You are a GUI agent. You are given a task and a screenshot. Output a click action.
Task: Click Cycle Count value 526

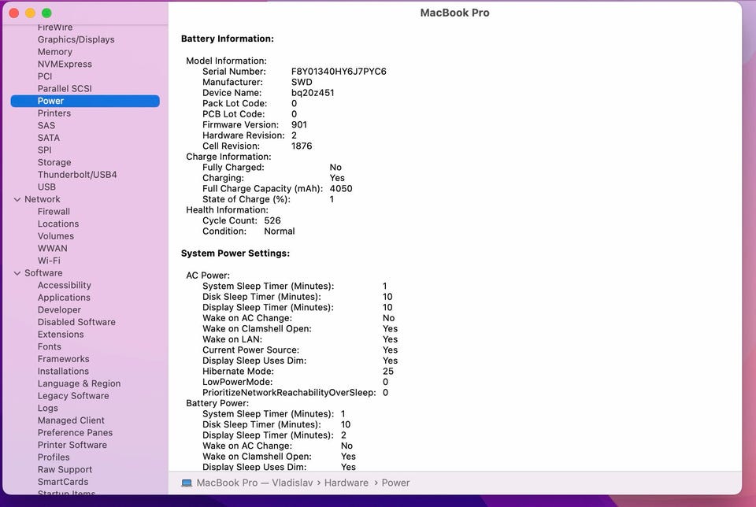[x=272, y=220]
